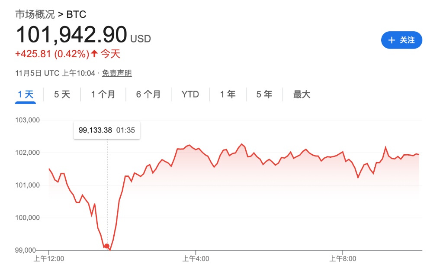The height and width of the screenshot is (270, 443).
Task: Switch to the 5 天 range tab
Action: (x=62, y=94)
